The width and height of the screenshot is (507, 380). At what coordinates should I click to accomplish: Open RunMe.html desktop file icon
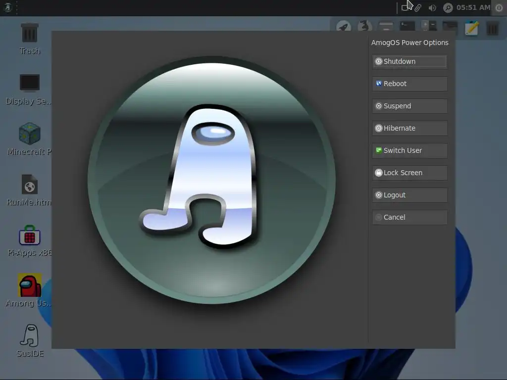coord(29,190)
